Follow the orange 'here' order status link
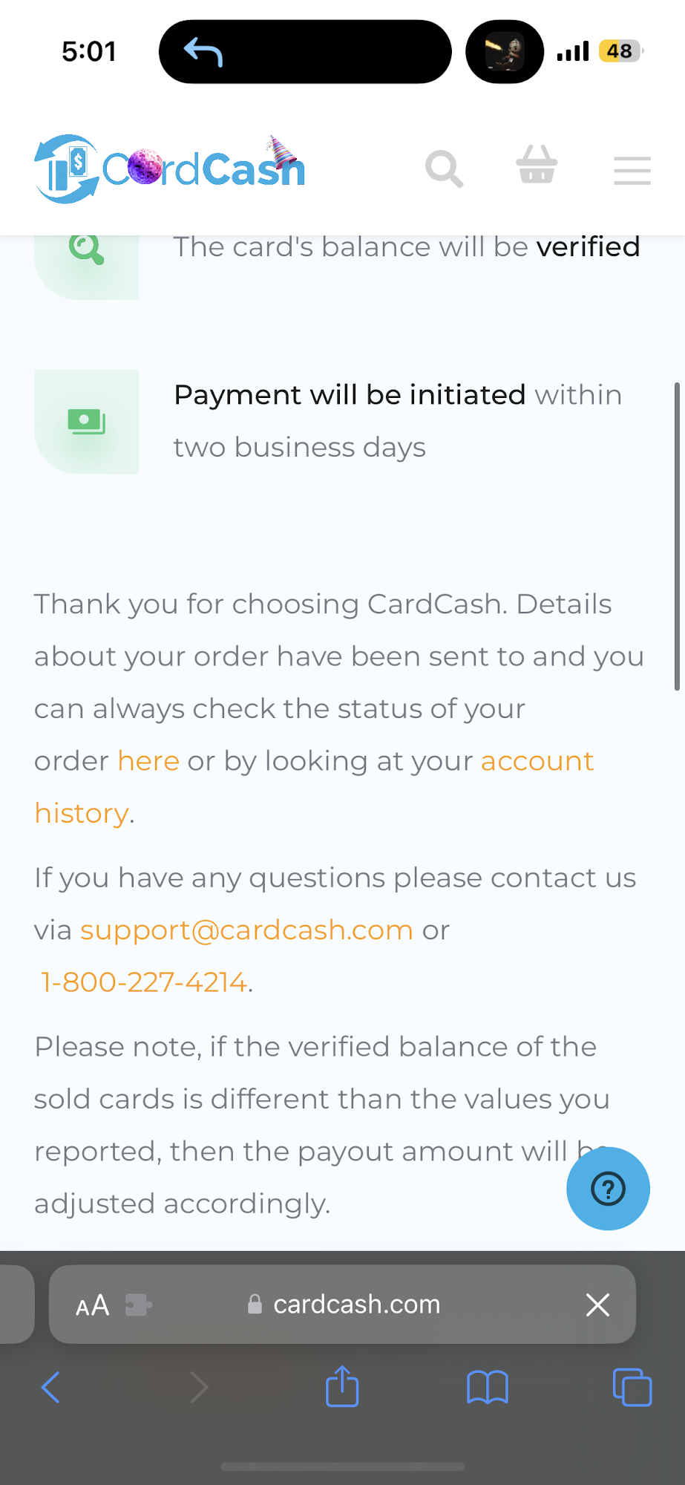 [x=148, y=761]
